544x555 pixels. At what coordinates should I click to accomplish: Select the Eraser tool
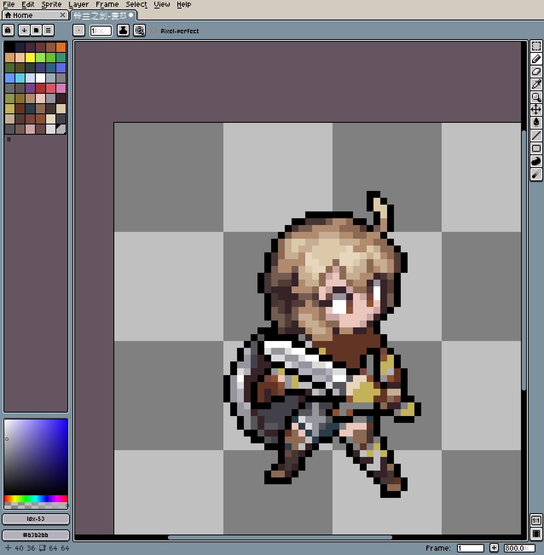536,72
